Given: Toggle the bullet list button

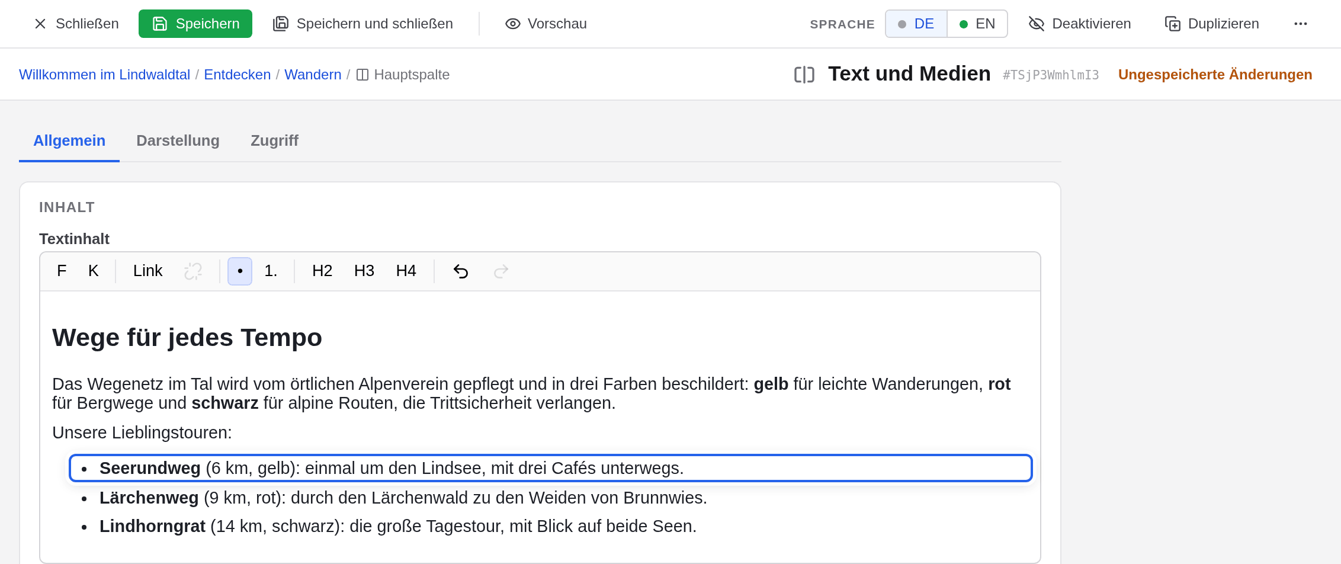Looking at the screenshot, I should point(240,271).
